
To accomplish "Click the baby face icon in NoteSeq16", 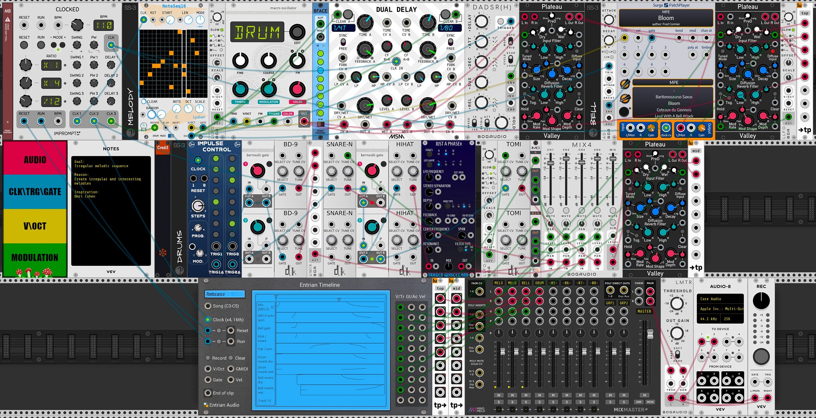I will point(143,126).
